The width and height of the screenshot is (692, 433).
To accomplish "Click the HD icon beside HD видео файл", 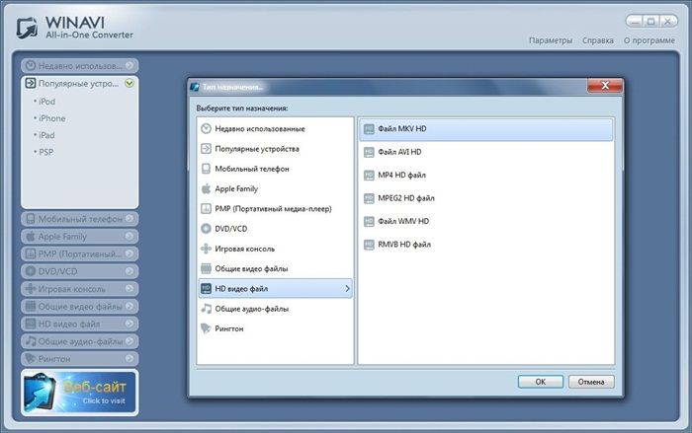I will [206, 289].
